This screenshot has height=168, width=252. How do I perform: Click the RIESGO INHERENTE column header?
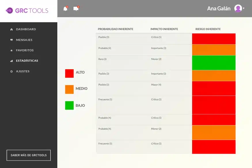pyautogui.click(x=208, y=29)
